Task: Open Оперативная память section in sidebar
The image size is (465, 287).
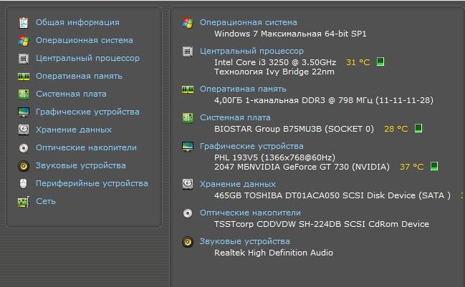Action: click(79, 76)
